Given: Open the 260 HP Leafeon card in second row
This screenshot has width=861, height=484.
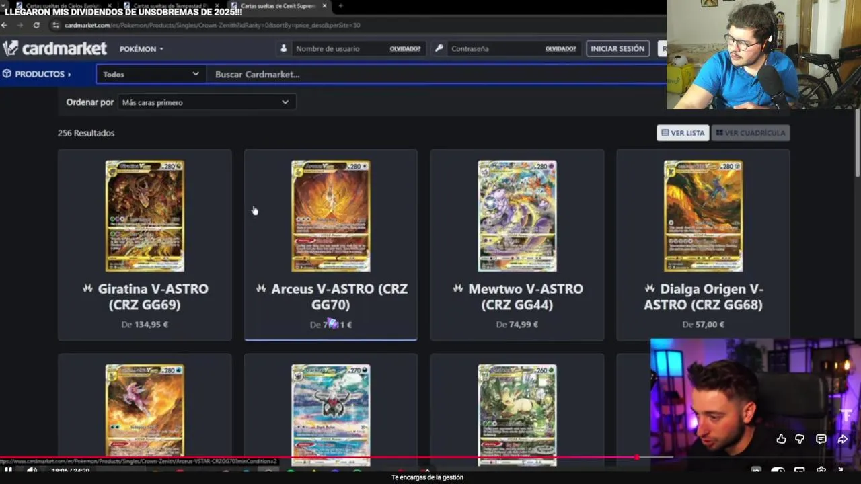Looking at the screenshot, I should pyautogui.click(x=517, y=413).
